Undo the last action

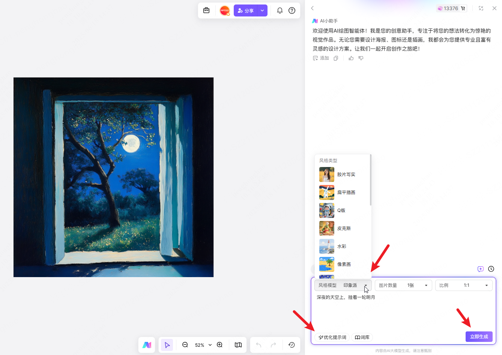[x=259, y=345]
